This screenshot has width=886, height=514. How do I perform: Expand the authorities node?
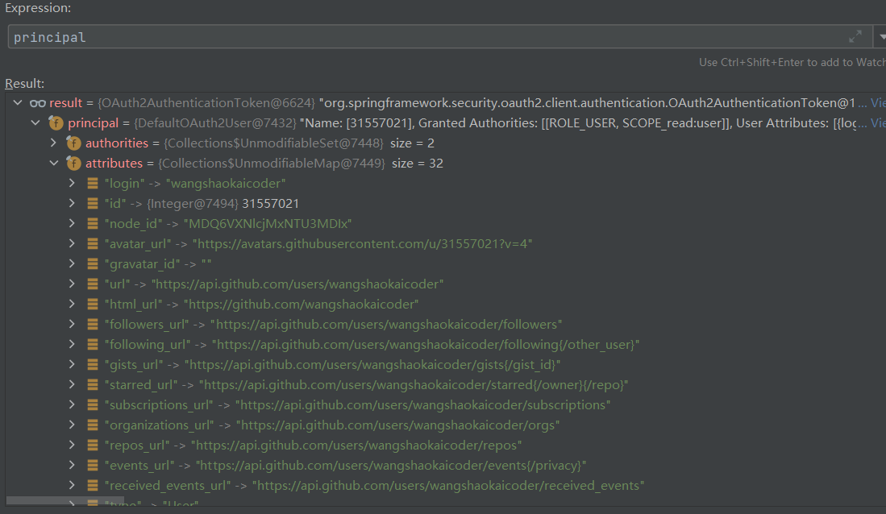point(53,143)
